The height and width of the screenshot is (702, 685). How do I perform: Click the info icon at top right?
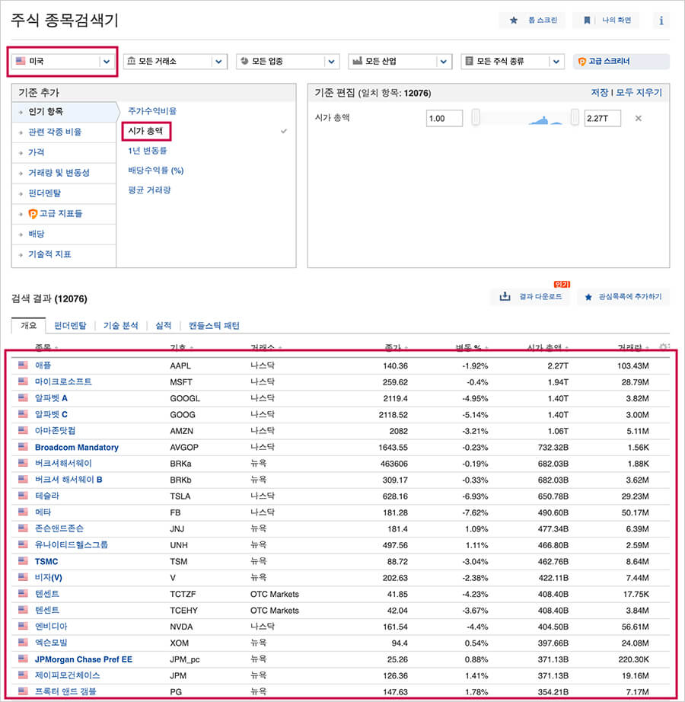tap(661, 20)
